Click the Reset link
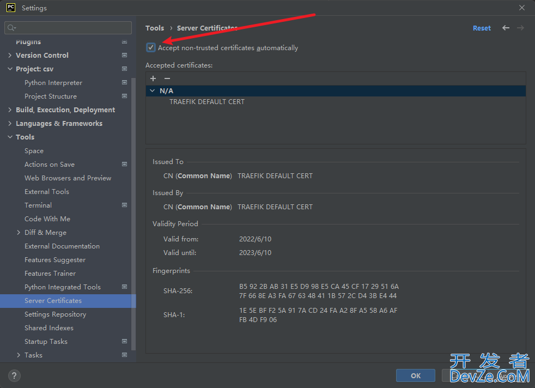The width and height of the screenshot is (535, 388). [x=482, y=28]
